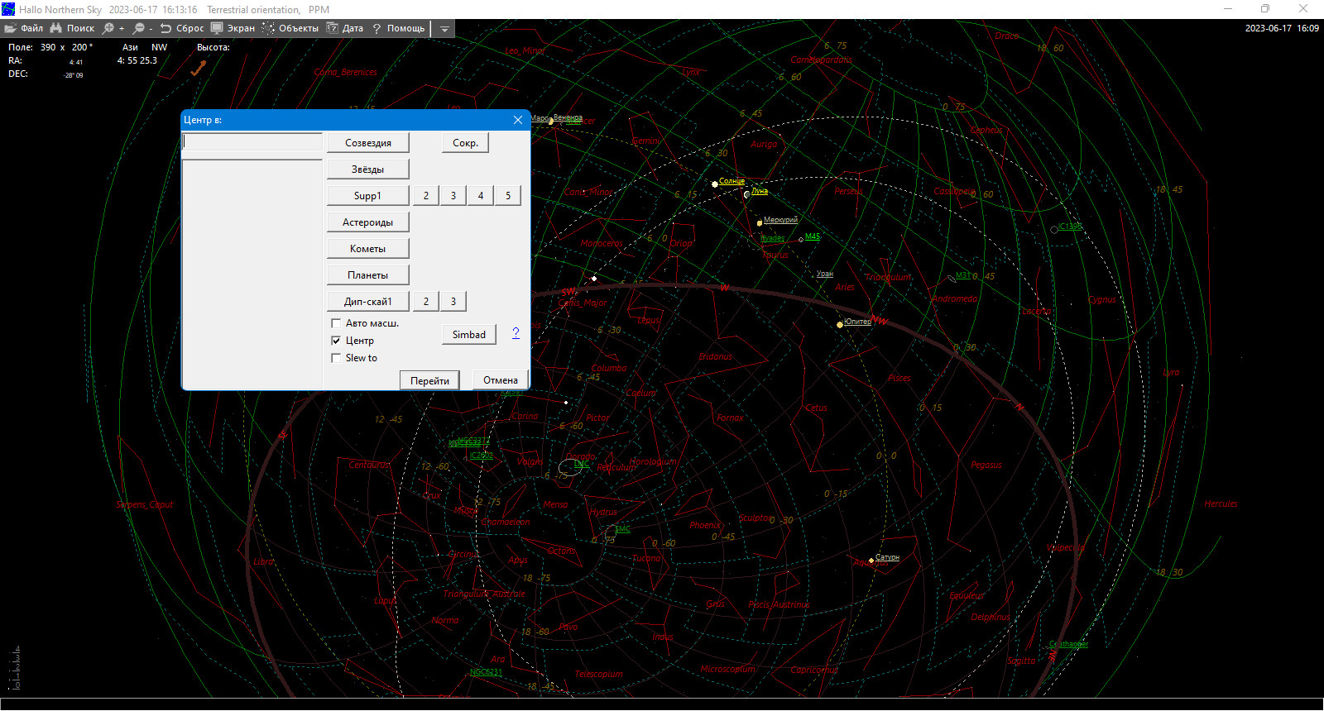Click the Simbad help question mark link
This screenshot has height=711, width=1324.
(516, 333)
